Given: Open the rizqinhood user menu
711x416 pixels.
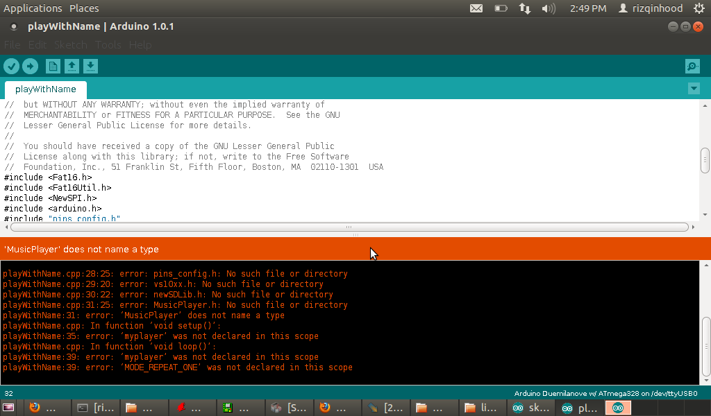Looking at the screenshot, I should tap(651, 8).
